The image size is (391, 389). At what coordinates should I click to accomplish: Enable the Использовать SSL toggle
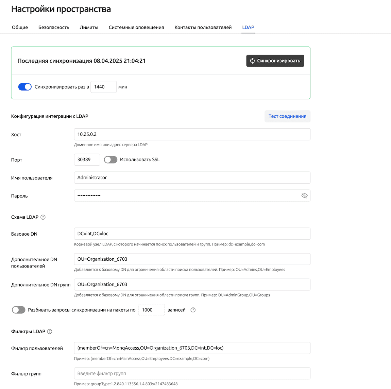click(x=111, y=160)
